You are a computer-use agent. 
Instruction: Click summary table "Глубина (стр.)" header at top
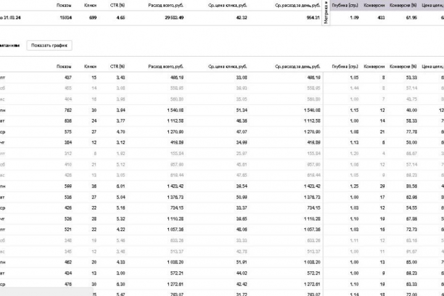344,6
